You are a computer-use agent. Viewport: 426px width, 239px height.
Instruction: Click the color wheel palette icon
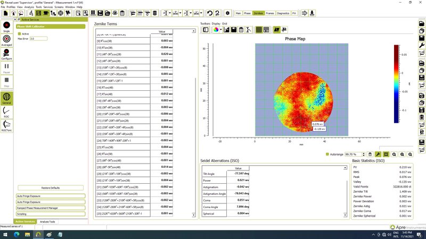216,30
